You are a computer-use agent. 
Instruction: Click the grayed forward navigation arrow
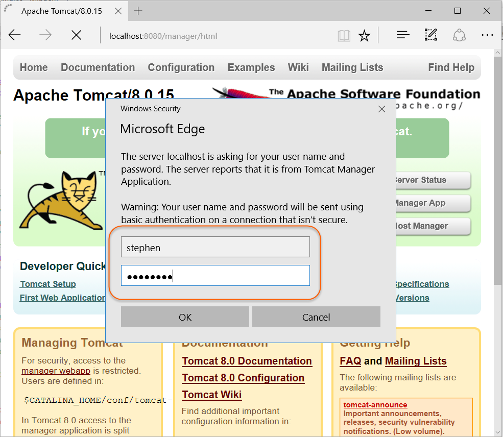[45, 35]
